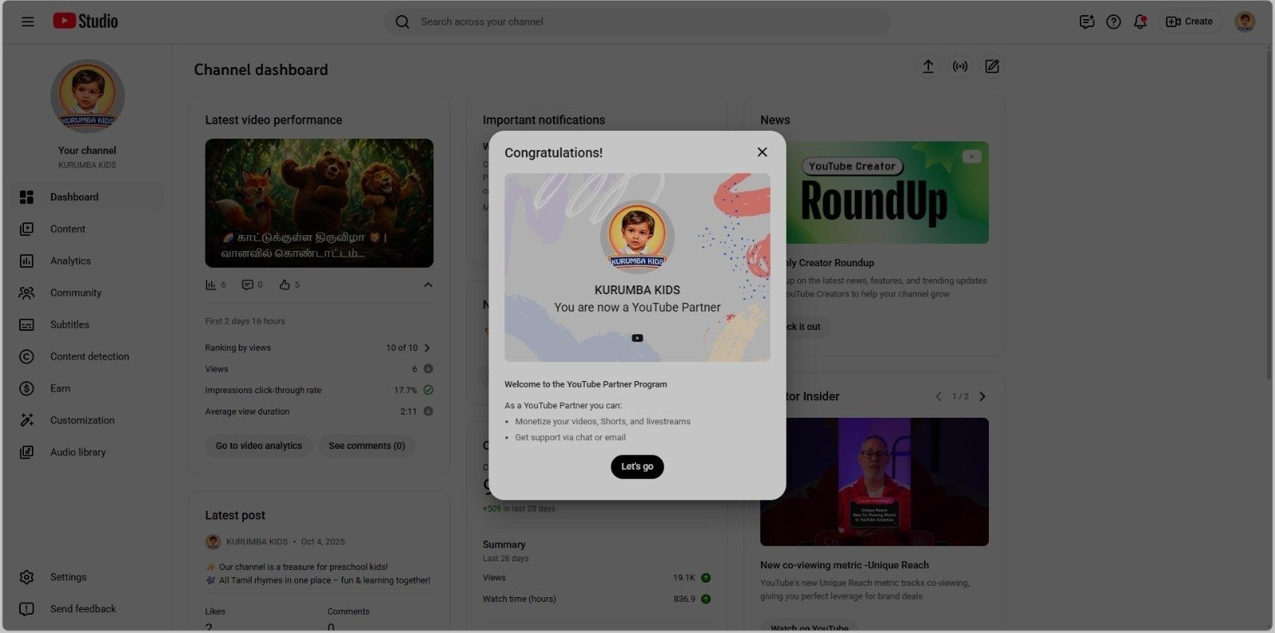The width and height of the screenshot is (1275, 633).
Task: Open Community in the sidebar
Action: 86,293
